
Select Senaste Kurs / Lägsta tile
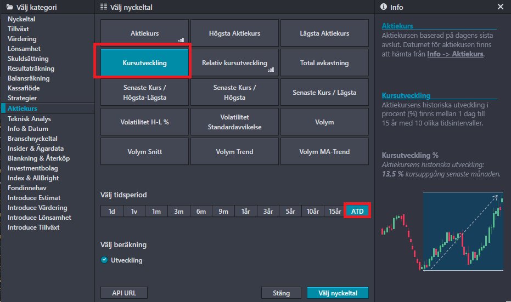click(x=324, y=92)
